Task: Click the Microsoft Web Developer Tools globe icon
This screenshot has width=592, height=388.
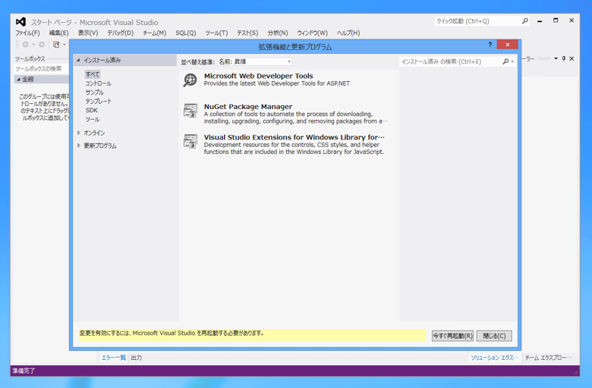Action: point(190,80)
